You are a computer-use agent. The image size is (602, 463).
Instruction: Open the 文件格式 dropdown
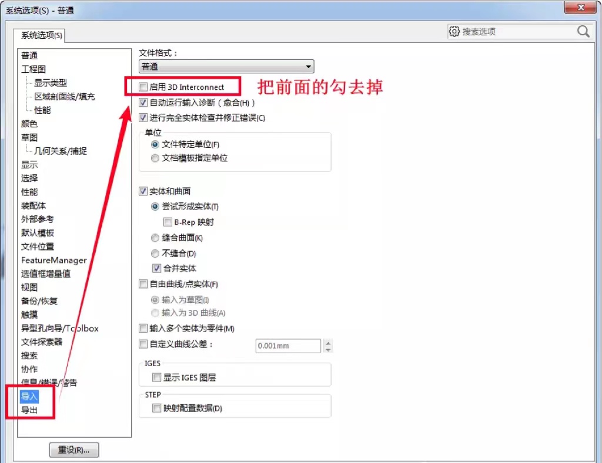[226, 67]
